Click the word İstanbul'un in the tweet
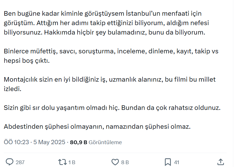This screenshot has height=167, width=237. click(143, 14)
